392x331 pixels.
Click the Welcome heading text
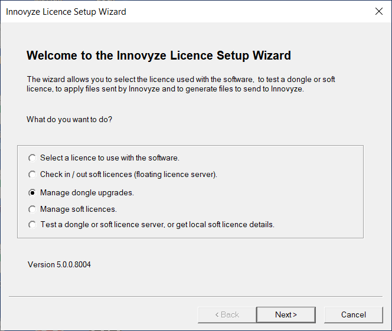tap(159, 55)
